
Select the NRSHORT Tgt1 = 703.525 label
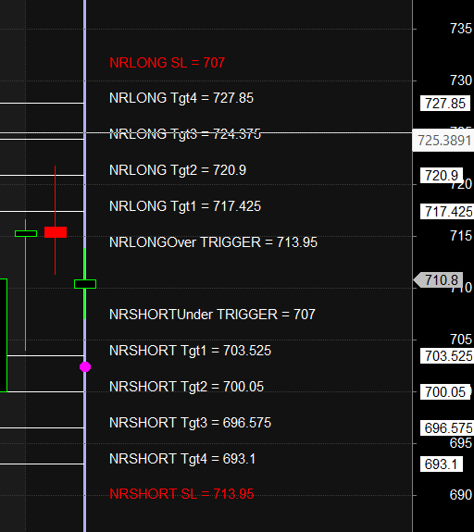pyautogui.click(x=190, y=351)
